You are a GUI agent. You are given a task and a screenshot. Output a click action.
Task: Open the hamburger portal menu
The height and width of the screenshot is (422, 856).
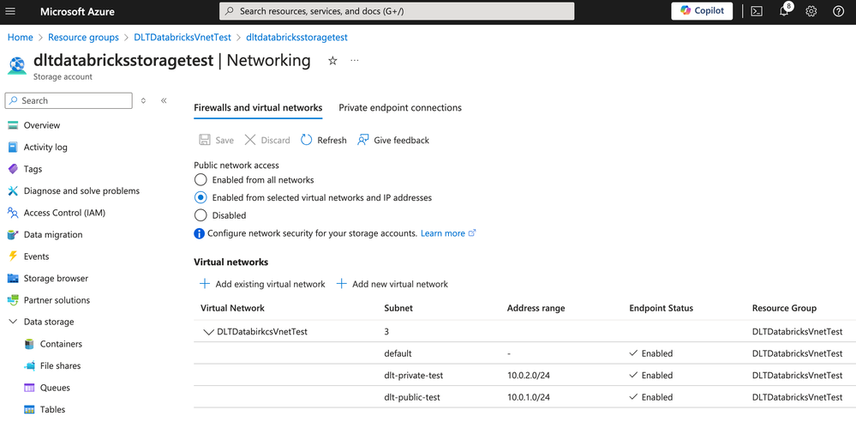click(x=10, y=11)
